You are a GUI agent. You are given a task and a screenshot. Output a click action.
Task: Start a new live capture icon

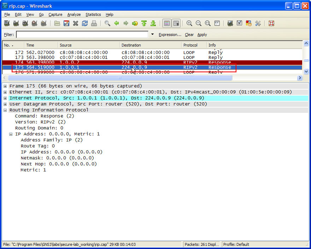pyautogui.click(x=25, y=23)
